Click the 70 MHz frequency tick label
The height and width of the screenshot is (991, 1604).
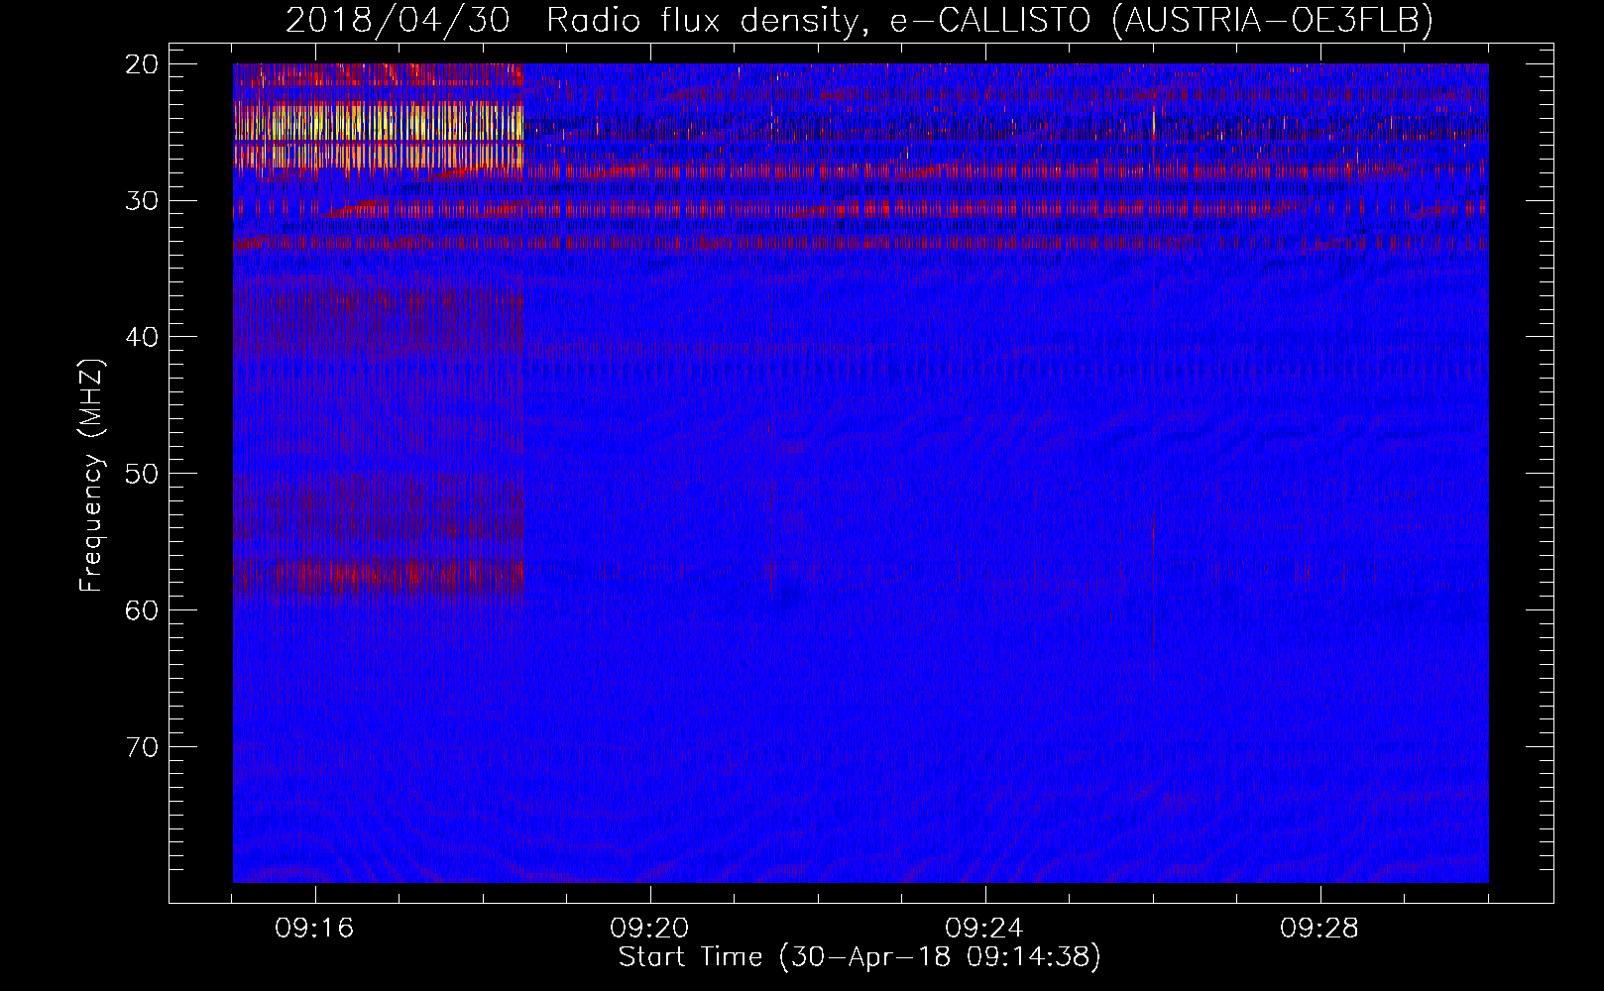tap(143, 746)
